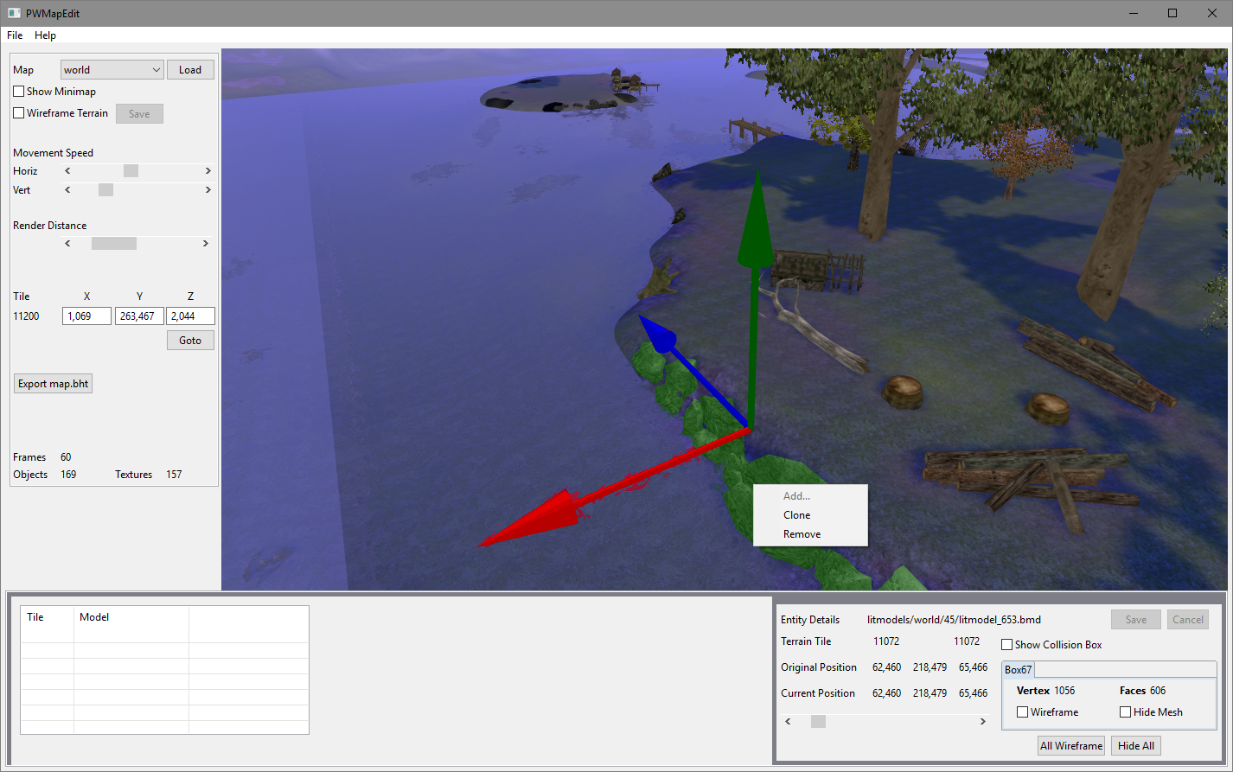Click the Y coordinate field 263,467

139,316
